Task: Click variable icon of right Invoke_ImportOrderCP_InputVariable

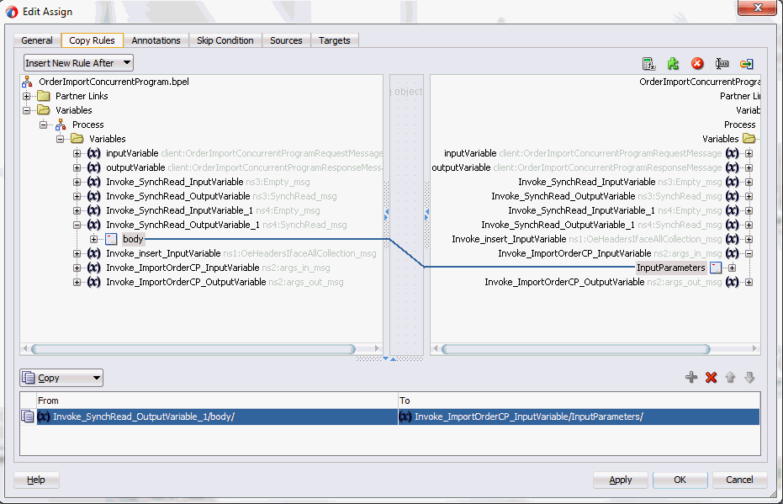Action: tap(732, 254)
